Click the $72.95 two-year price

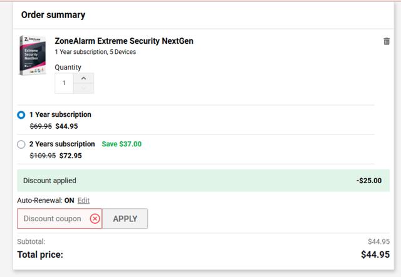[x=71, y=156]
